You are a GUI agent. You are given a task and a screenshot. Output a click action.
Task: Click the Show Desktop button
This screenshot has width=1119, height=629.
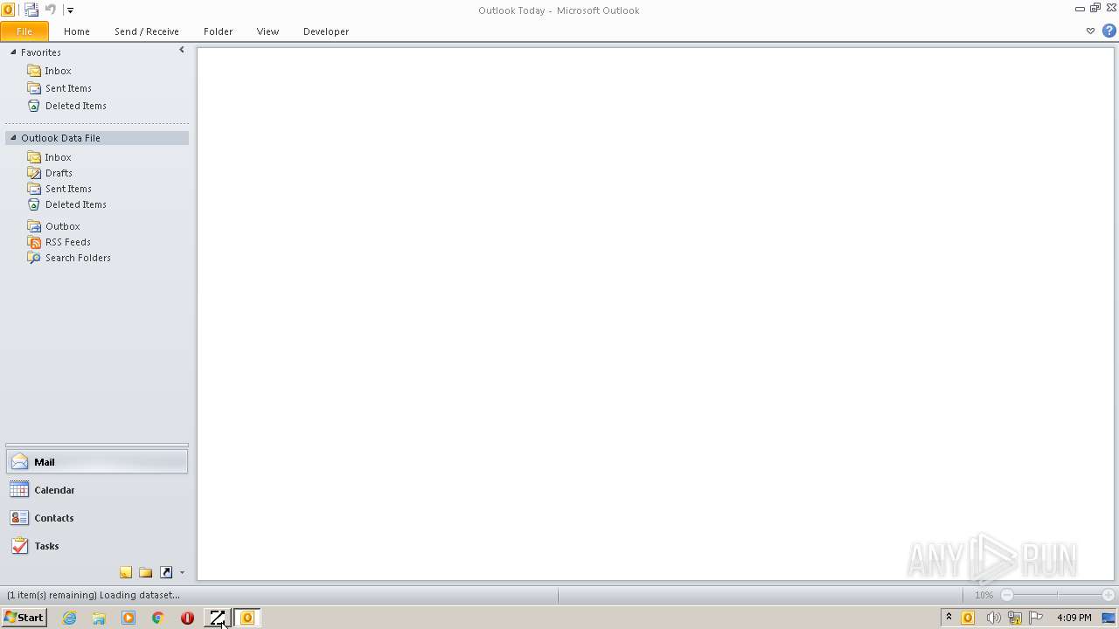pyautogui.click(x=1109, y=618)
